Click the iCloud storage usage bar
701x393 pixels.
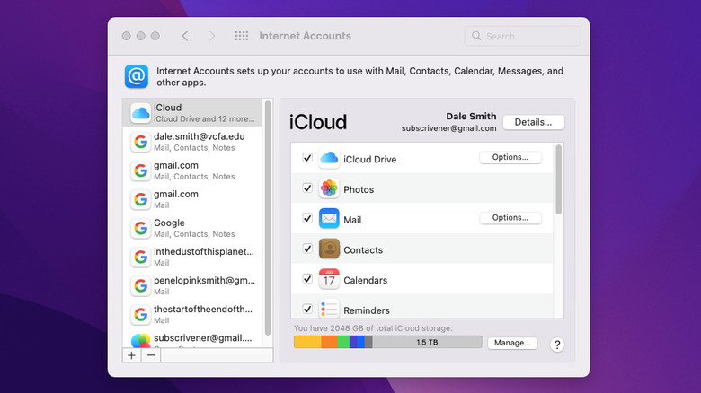pyautogui.click(x=387, y=343)
